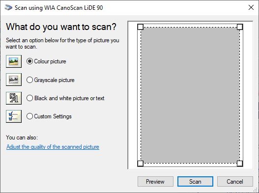Click the black and white text icon
The image size is (259, 193).
(14, 98)
